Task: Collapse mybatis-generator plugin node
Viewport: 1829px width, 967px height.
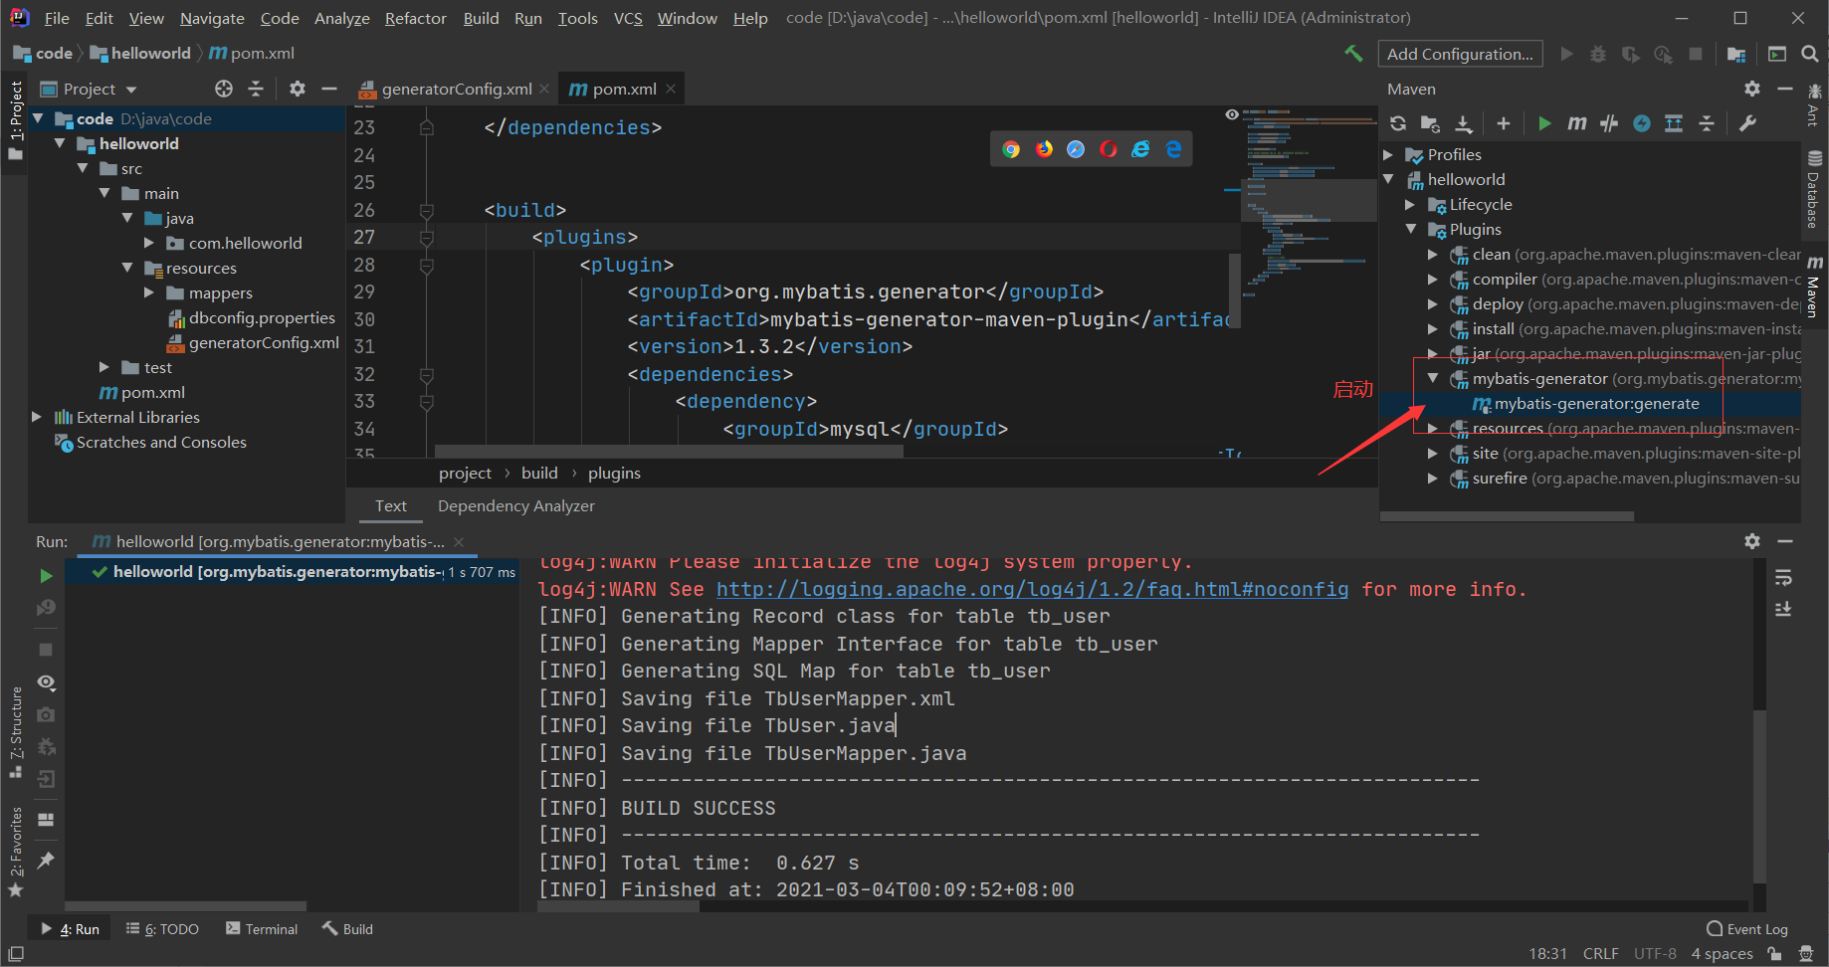Action: tap(1433, 378)
